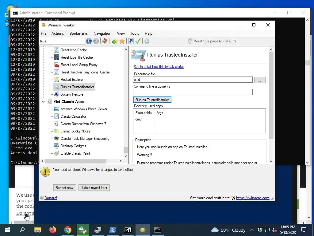
Task: Click the green checkmark toolbar icon
Action: pyautogui.click(x=138, y=41)
